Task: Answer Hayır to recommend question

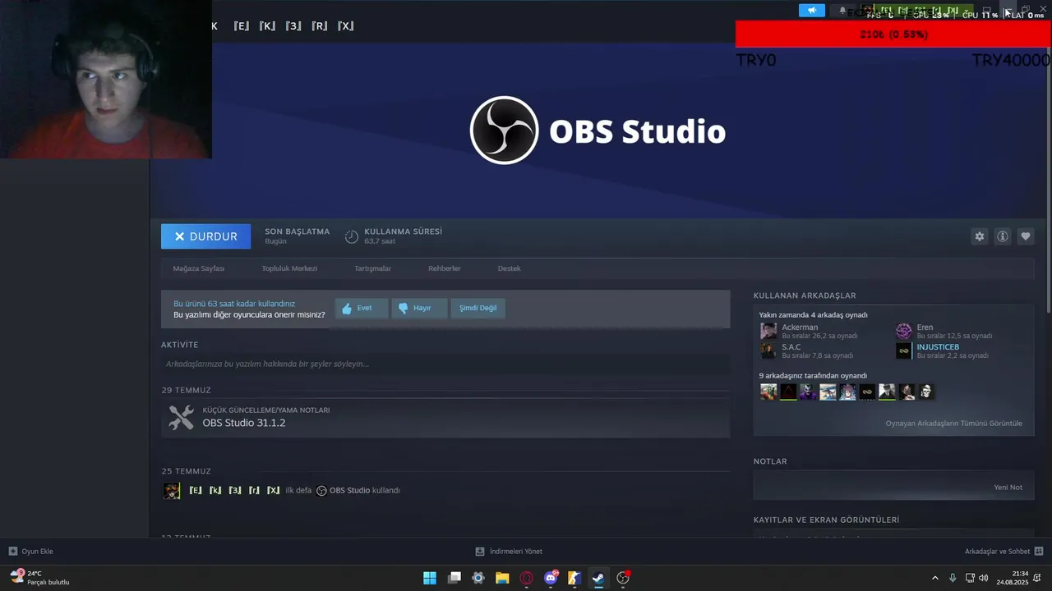Action: pos(419,309)
